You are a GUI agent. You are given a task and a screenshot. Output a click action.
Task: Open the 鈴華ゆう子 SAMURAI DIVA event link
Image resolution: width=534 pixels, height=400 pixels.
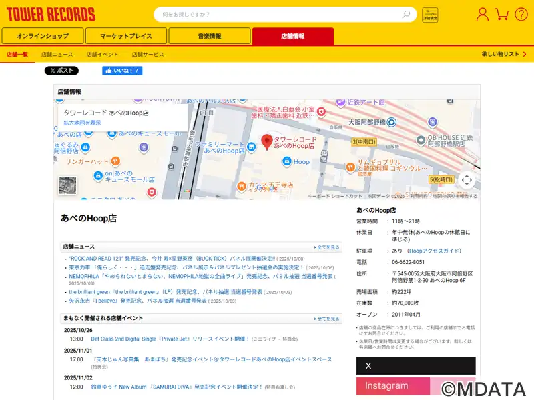click(177, 387)
